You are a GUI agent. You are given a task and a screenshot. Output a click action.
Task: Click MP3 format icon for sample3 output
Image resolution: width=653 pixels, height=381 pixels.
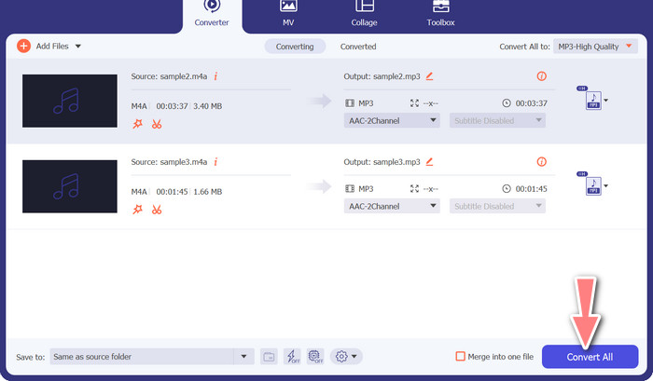350,189
